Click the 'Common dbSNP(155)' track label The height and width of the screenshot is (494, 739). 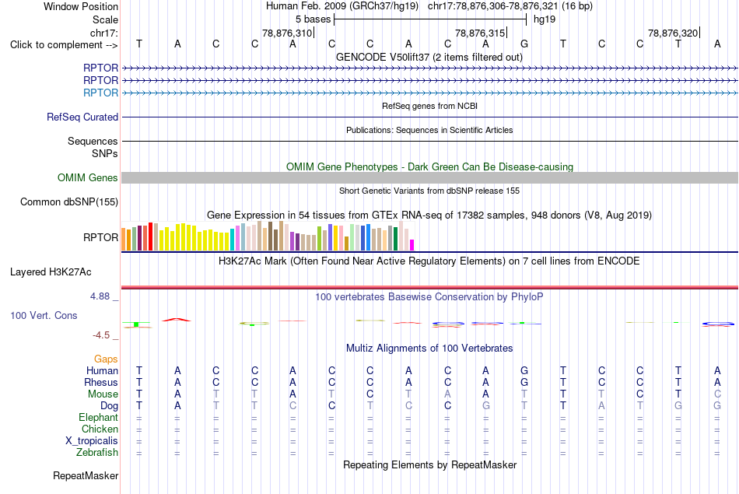69,201
